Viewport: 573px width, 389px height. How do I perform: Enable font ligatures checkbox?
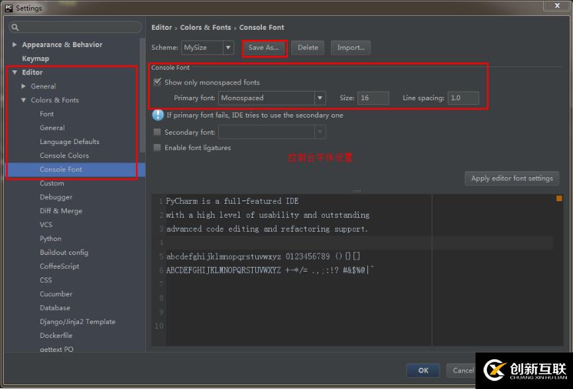point(158,147)
